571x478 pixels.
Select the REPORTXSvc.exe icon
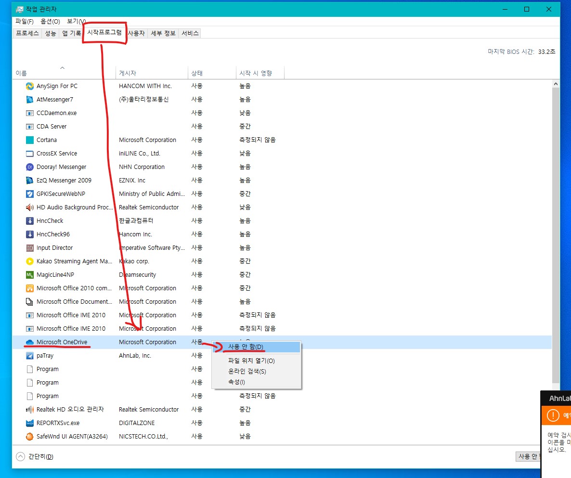point(29,423)
